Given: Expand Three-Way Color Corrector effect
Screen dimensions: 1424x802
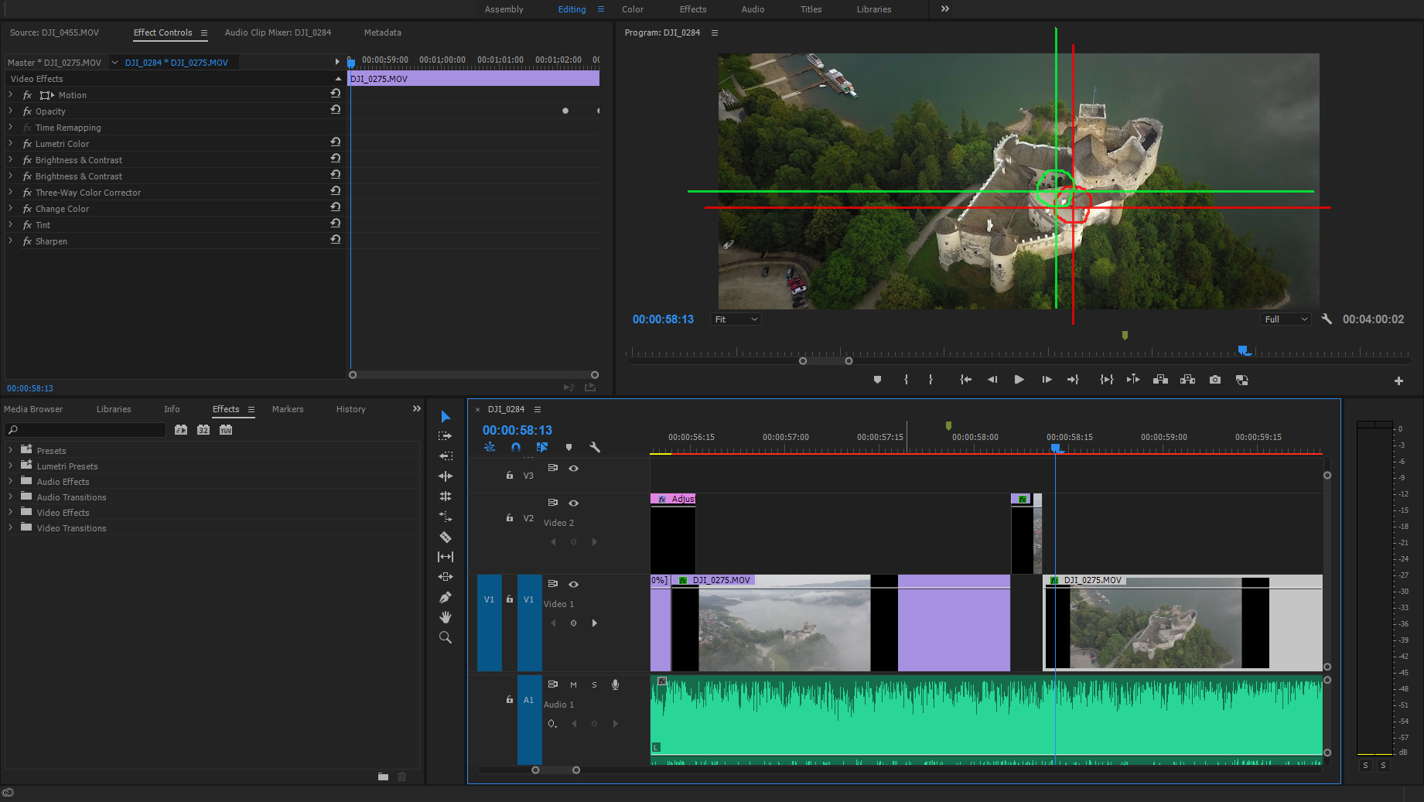Looking at the screenshot, I should tap(10, 193).
